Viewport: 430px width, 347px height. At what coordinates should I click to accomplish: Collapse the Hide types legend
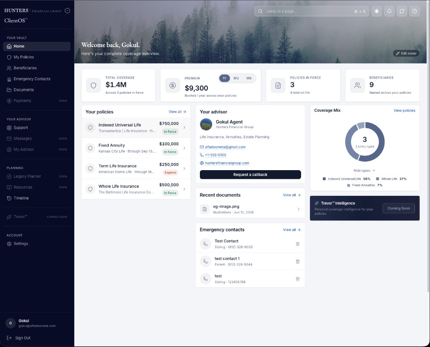[x=364, y=171]
